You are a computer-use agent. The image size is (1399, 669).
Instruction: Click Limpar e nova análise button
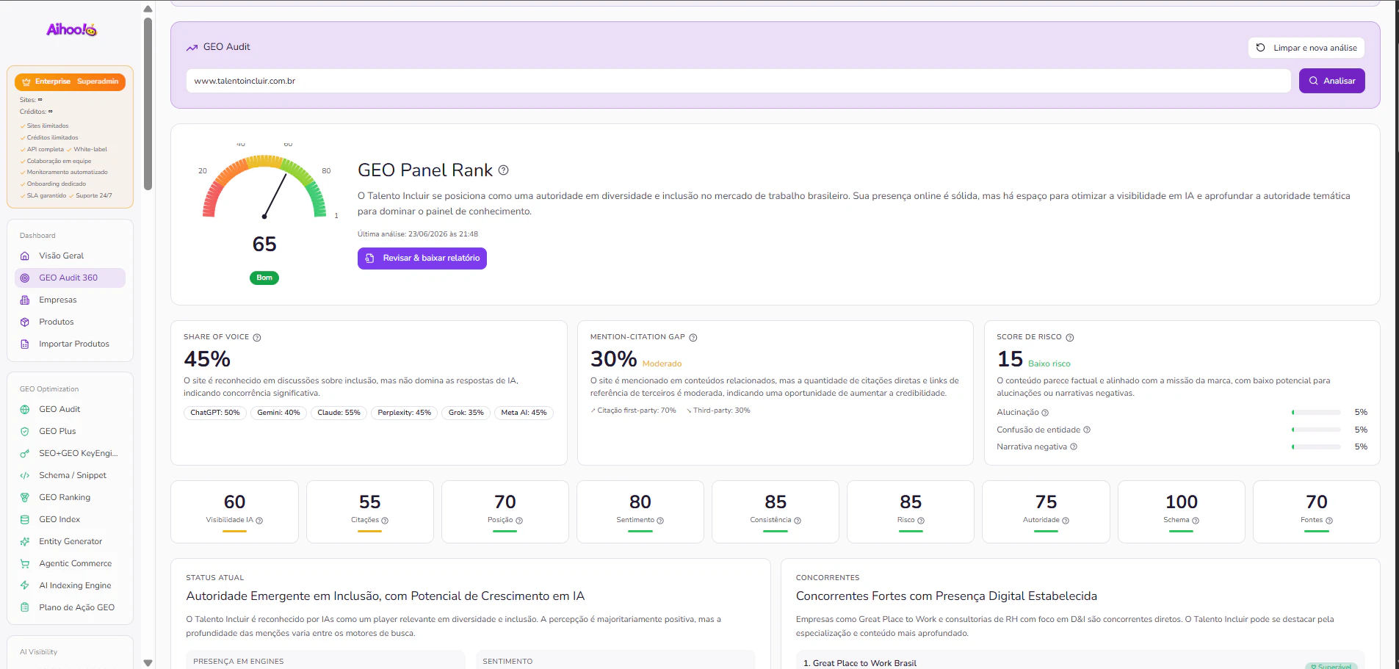pos(1306,48)
